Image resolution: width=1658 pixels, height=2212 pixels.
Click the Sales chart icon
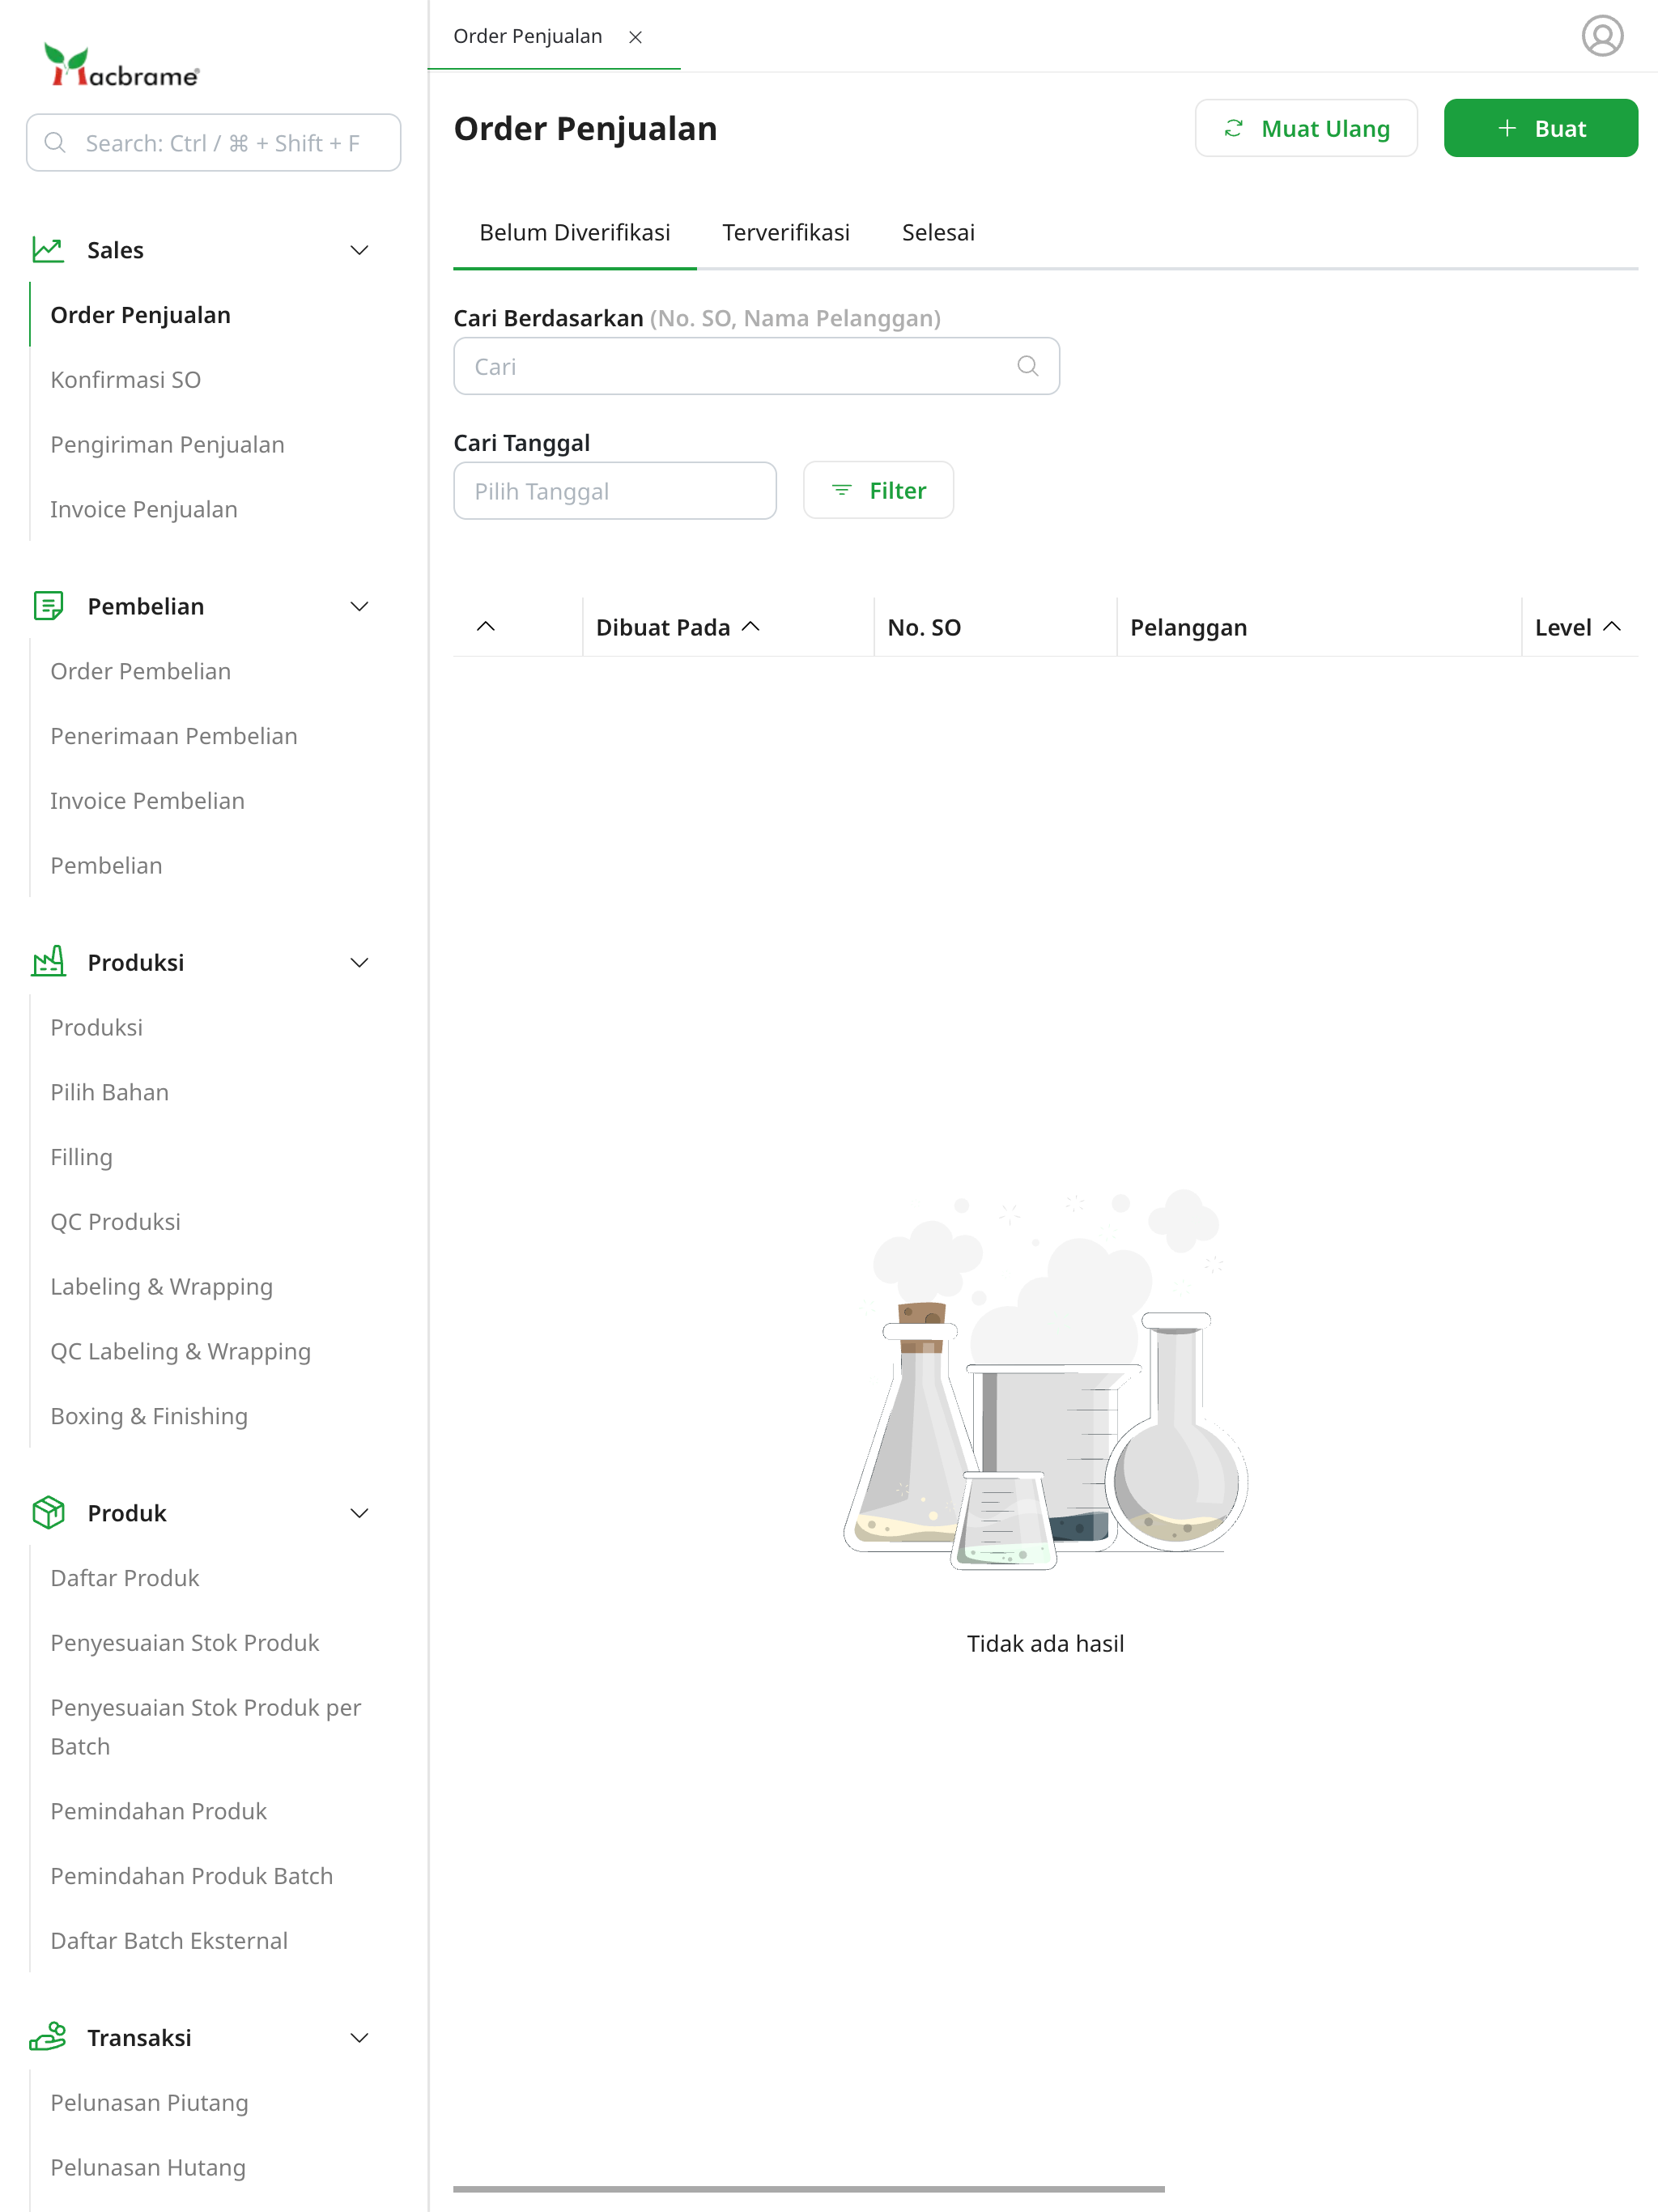tap(48, 250)
